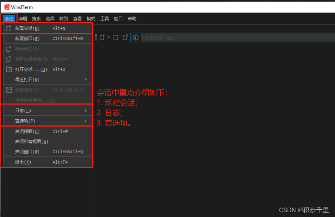Click disconnect session toolbar icon
Image resolution: width=335 pixels, height=217 pixels.
[116, 37]
